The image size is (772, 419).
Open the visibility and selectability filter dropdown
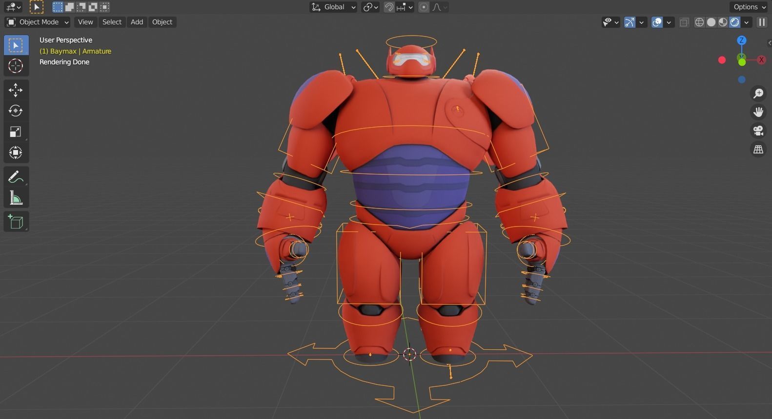click(610, 22)
